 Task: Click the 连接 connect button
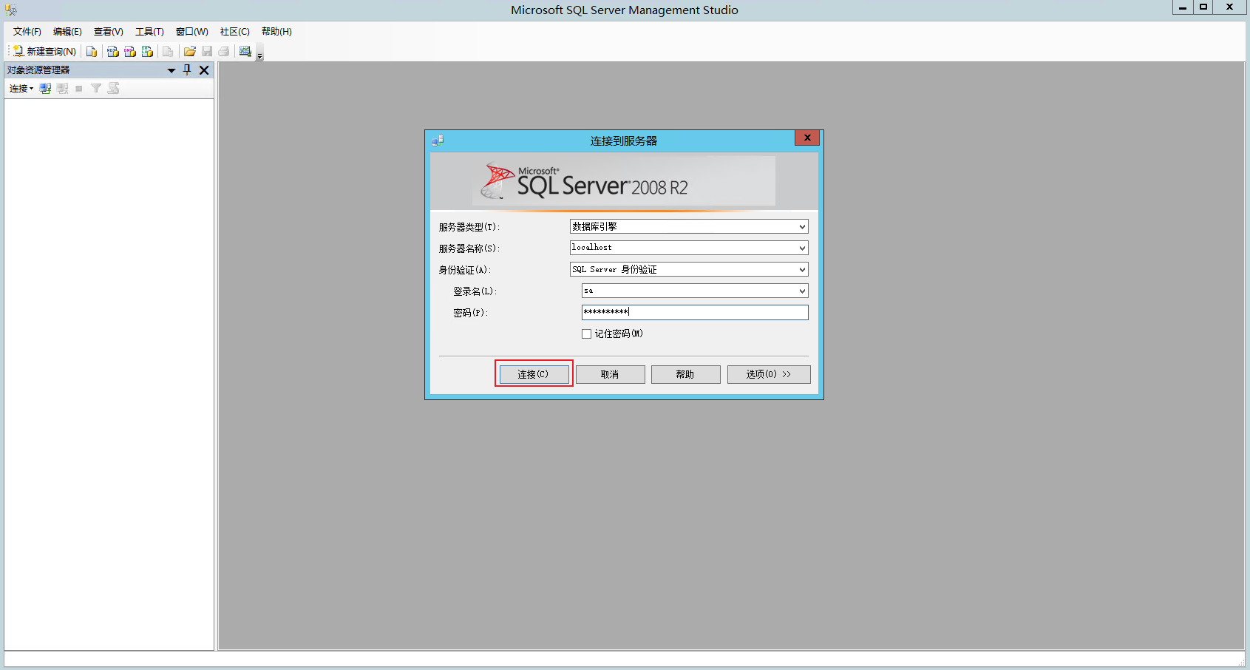click(x=533, y=374)
